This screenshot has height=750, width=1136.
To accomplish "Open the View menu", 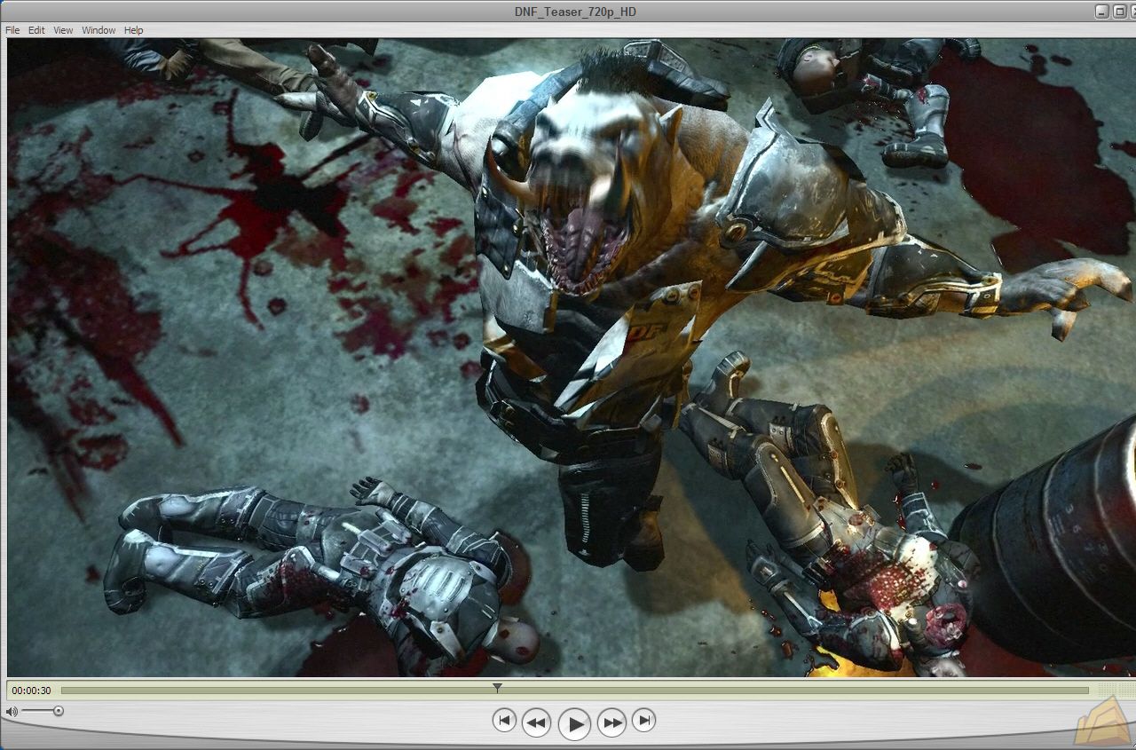I will coord(63,30).
